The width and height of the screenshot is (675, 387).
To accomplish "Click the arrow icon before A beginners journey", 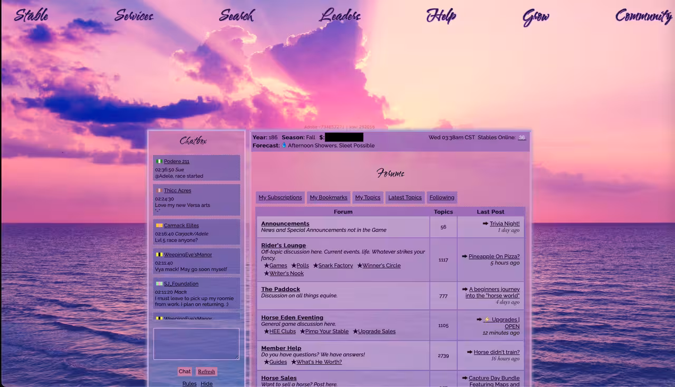I will [x=465, y=289].
